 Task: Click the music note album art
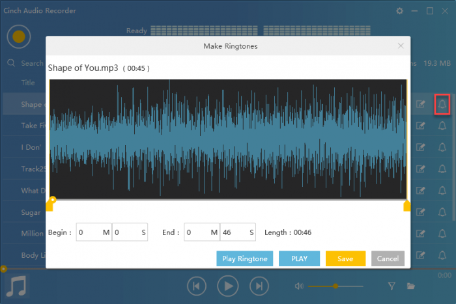click(16, 286)
